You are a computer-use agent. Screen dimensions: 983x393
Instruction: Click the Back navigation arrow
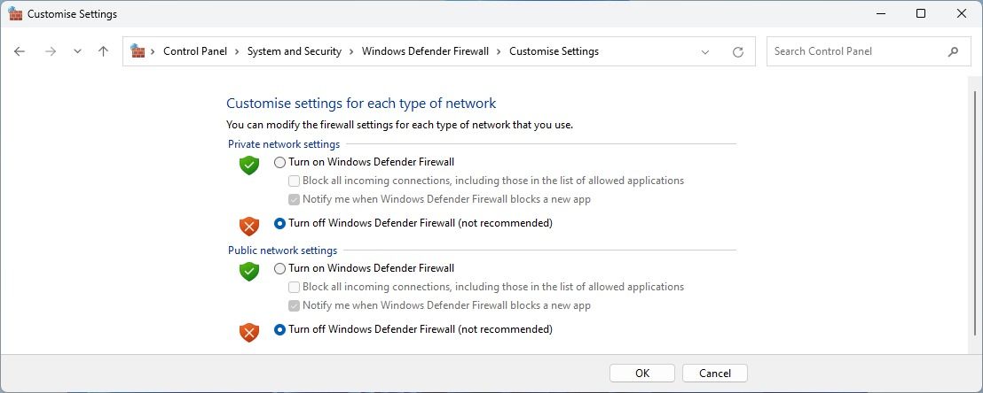(x=20, y=51)
